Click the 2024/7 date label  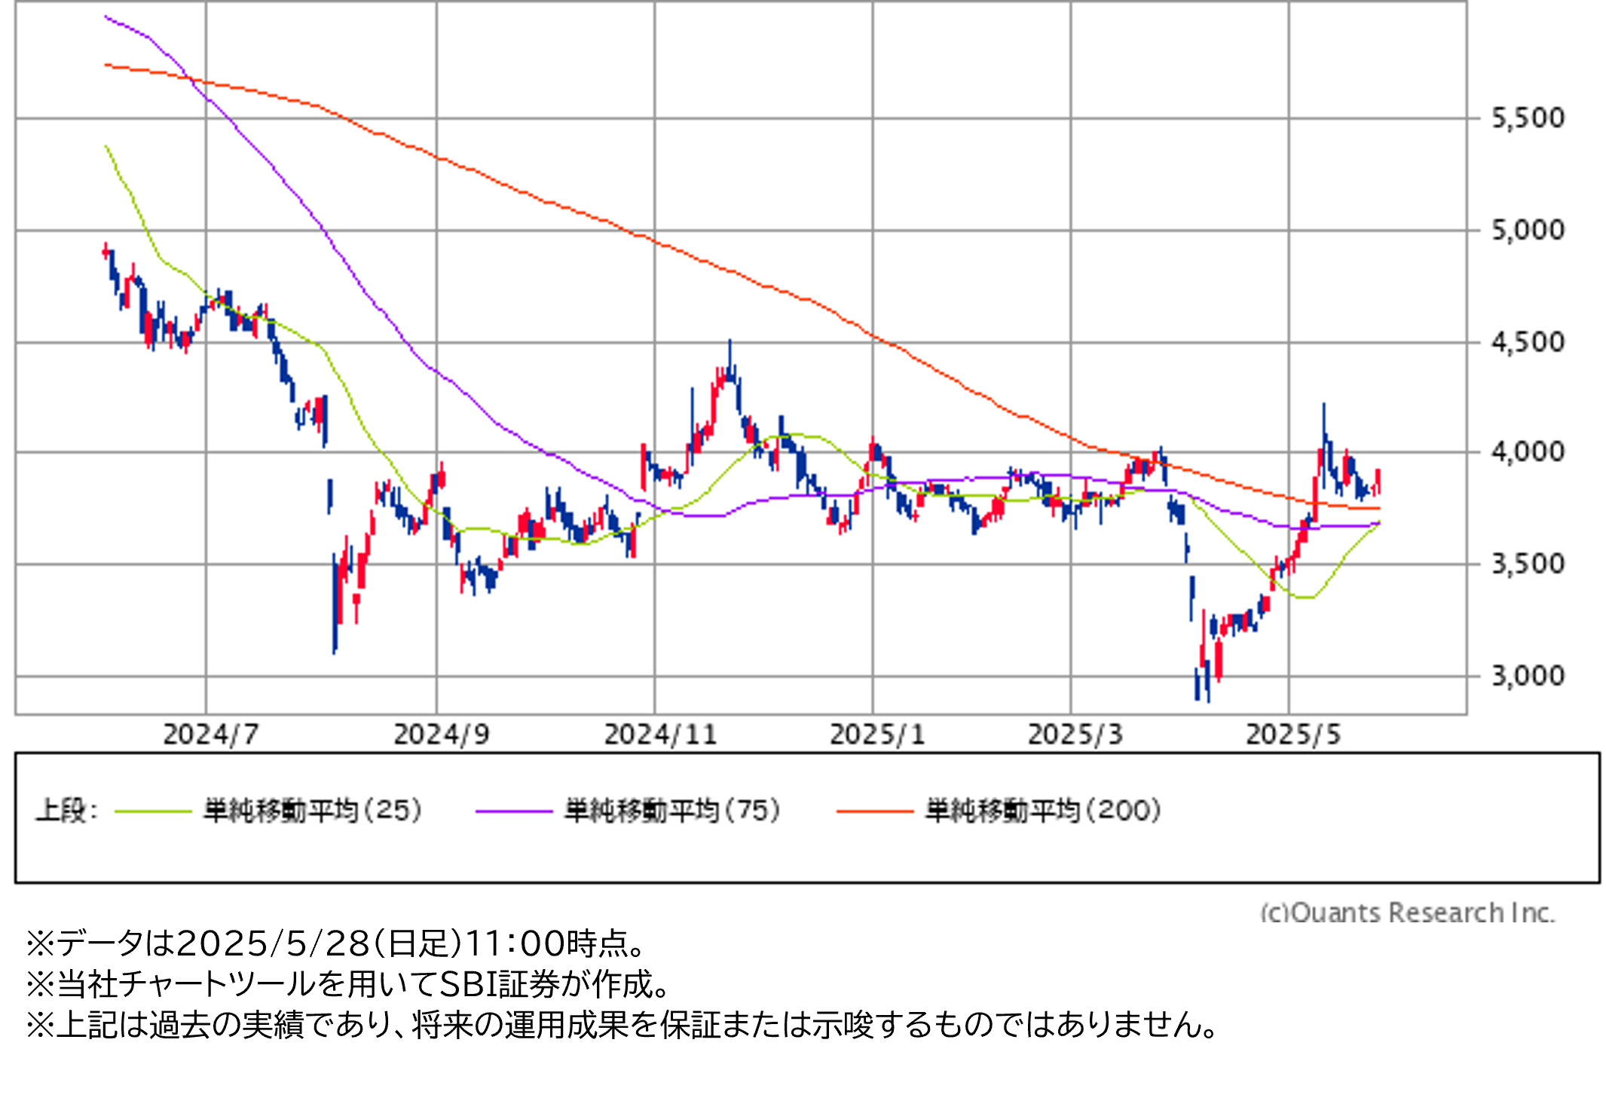point(210,735)
